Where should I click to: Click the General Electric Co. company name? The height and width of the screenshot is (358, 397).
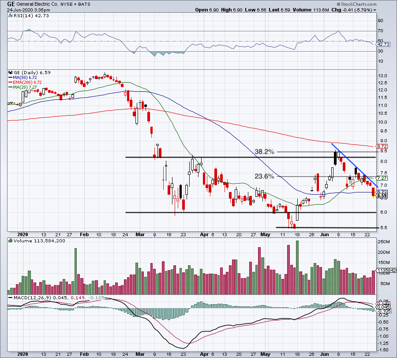click(x=38, y=4)
